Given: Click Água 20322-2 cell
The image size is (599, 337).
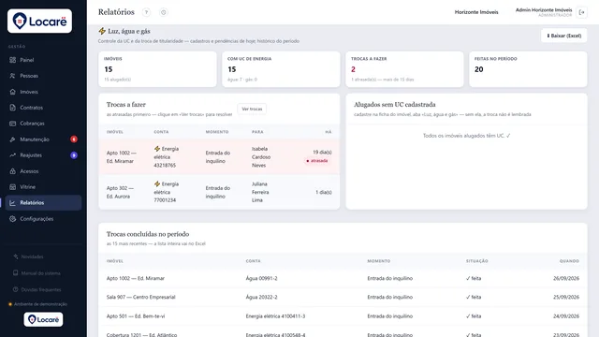Looking at the screenshot, I should (262, 297).
